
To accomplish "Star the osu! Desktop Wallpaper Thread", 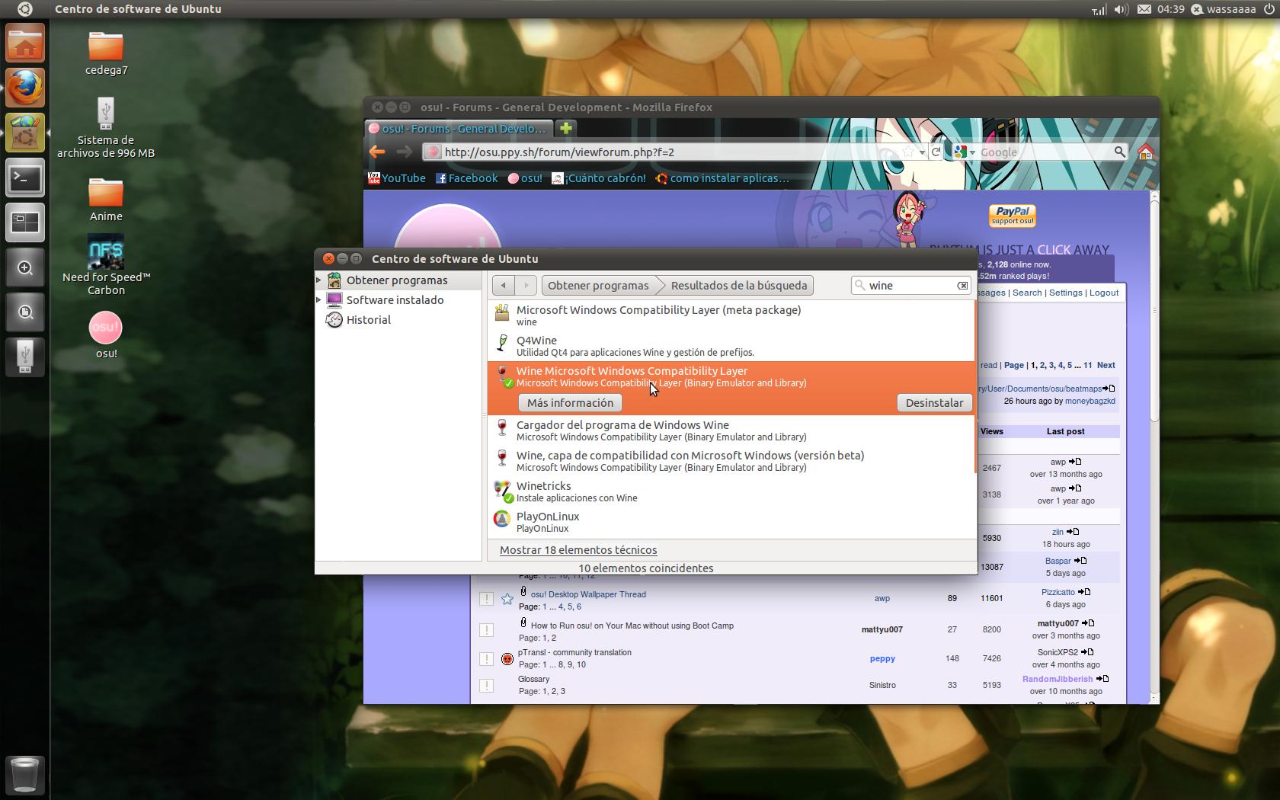I will tap(507, 599).
